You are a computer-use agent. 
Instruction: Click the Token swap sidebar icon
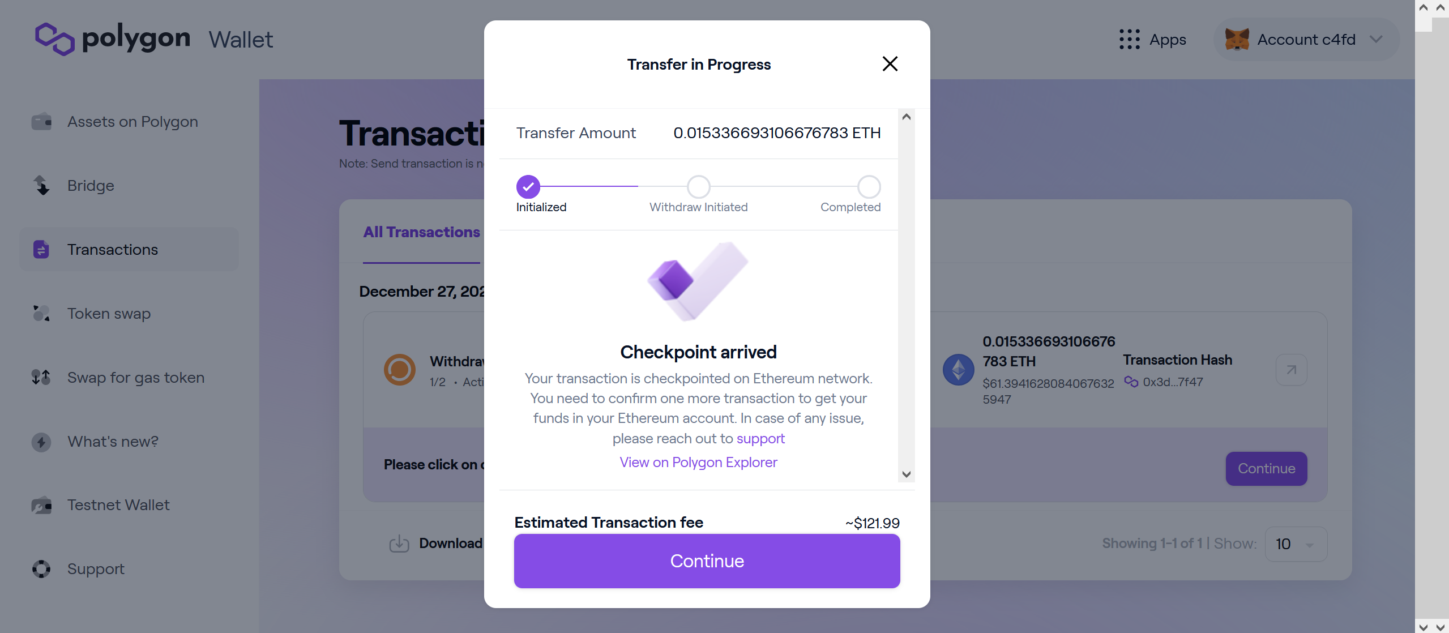coord(41,314)
